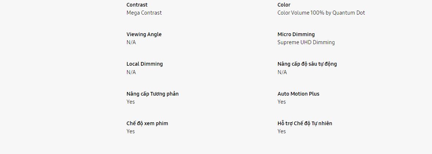Select the Mega Contrast value text

(x=144, y=13)
